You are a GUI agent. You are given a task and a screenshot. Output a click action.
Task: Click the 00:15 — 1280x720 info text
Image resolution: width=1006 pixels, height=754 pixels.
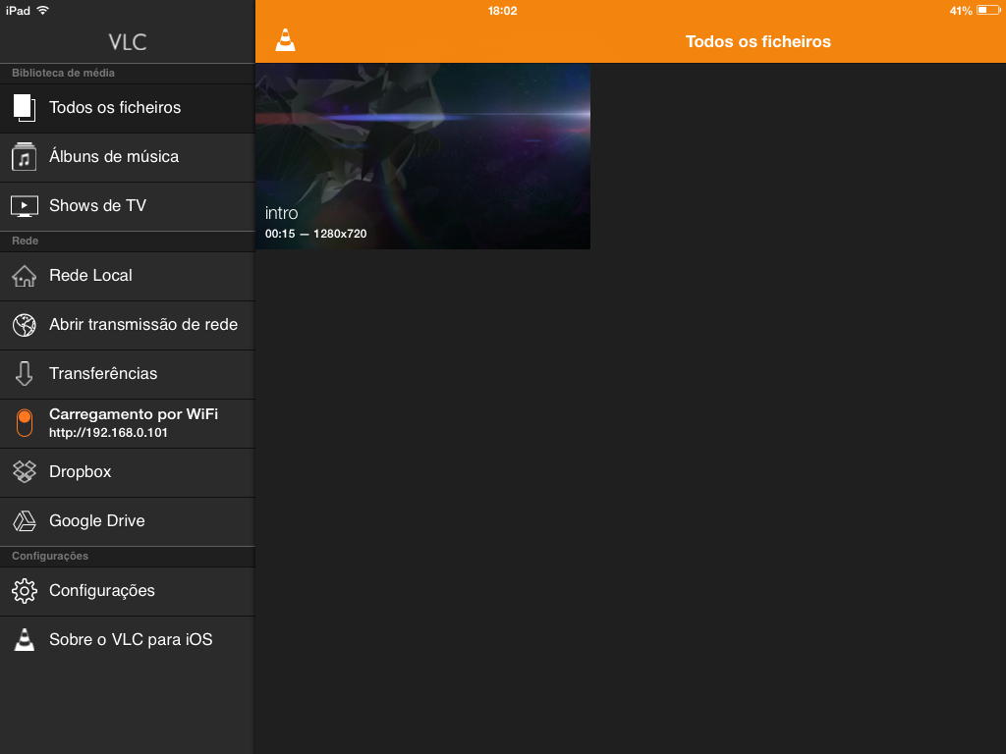pos(315,234)
